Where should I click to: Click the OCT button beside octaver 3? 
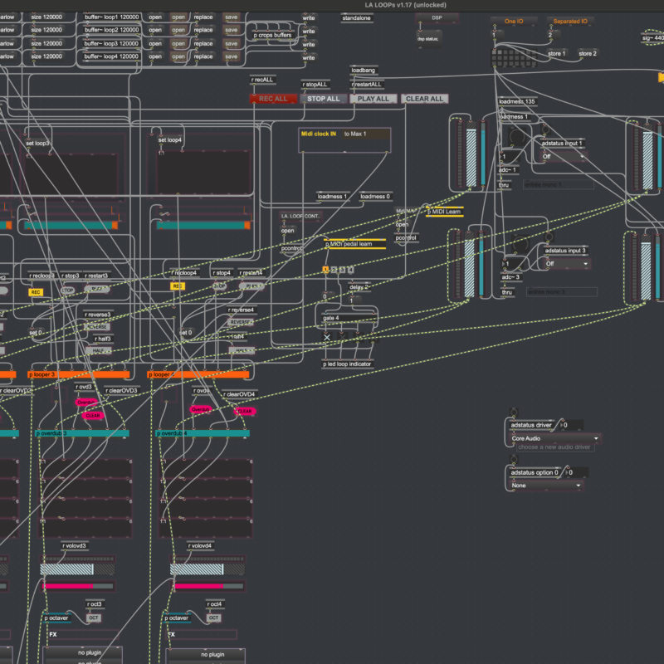coord(94,618)
